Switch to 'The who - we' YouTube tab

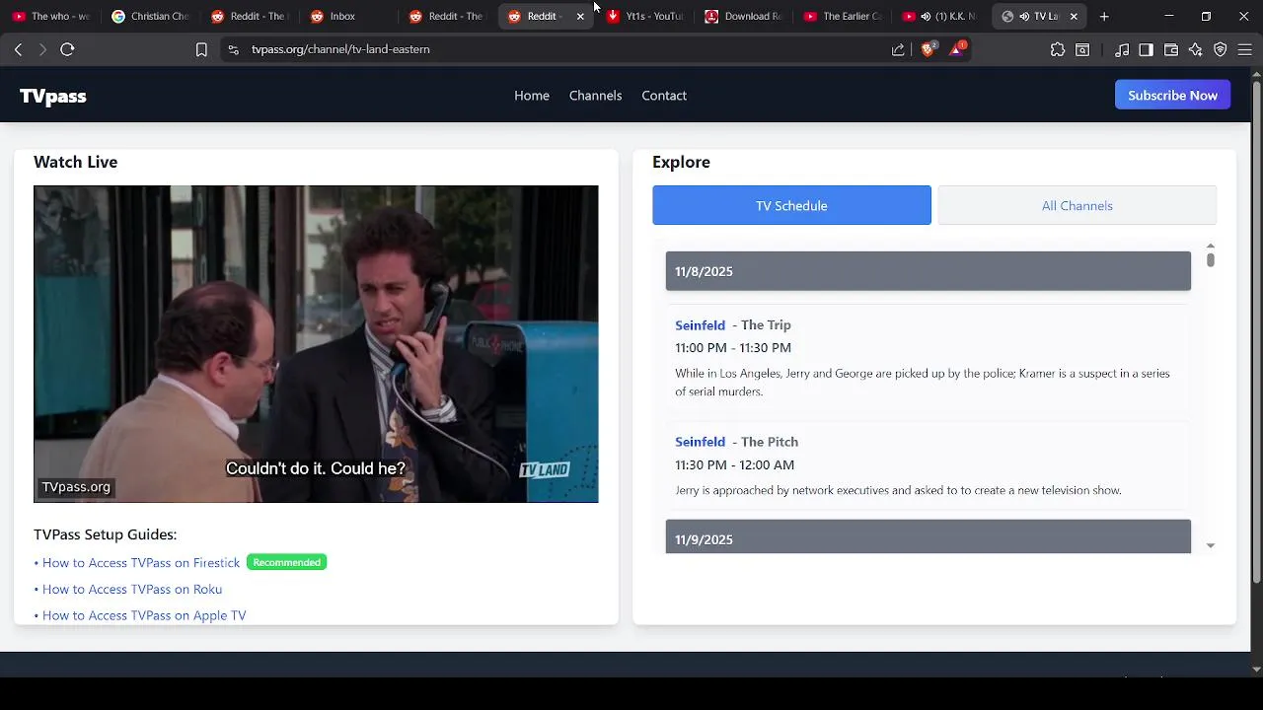point(51,16)
